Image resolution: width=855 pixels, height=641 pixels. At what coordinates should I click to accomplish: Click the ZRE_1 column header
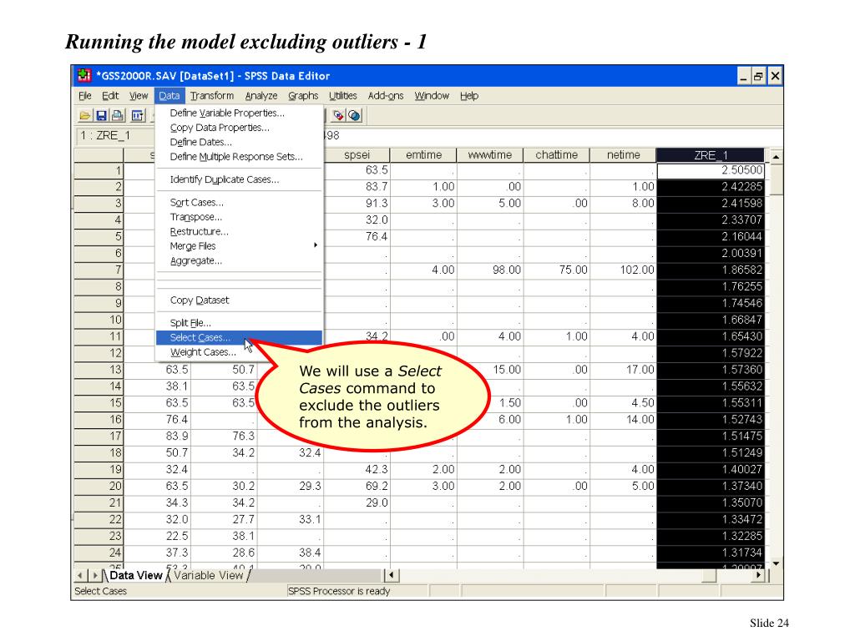(711, 154)
